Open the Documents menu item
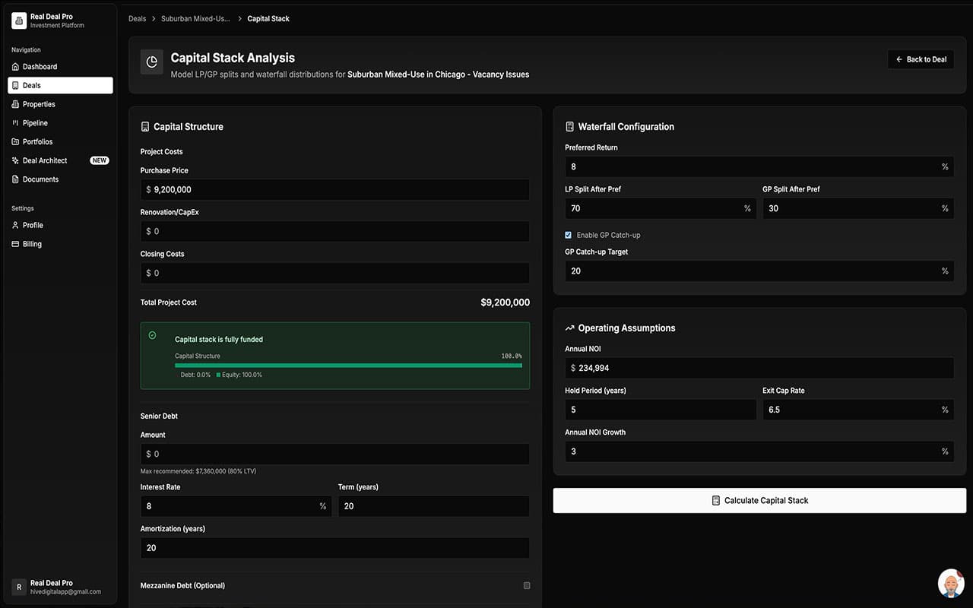 (40, 179)
